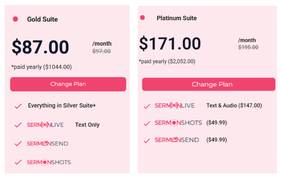The height and width of the screenshot is (178, 281).
Task: Click the crossed-out $195.00 price
Action: point(248,47)
